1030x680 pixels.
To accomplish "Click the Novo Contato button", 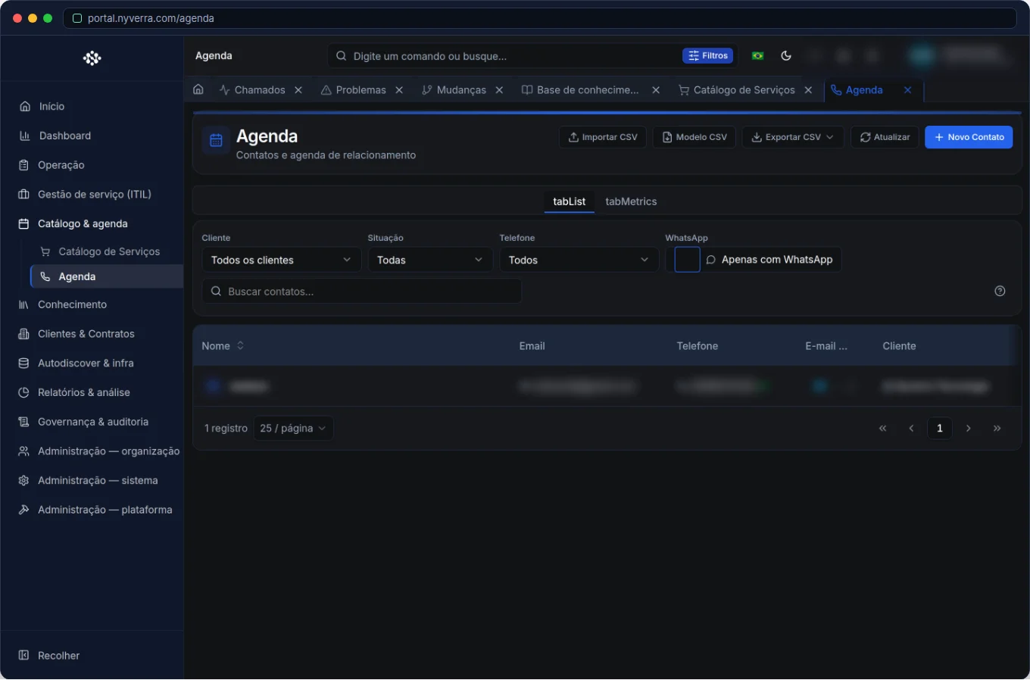I will (x=969, y=137).
